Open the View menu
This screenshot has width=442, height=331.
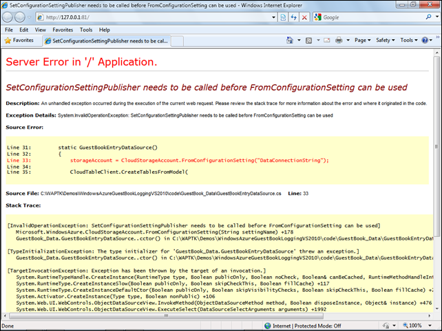[41, 30]
